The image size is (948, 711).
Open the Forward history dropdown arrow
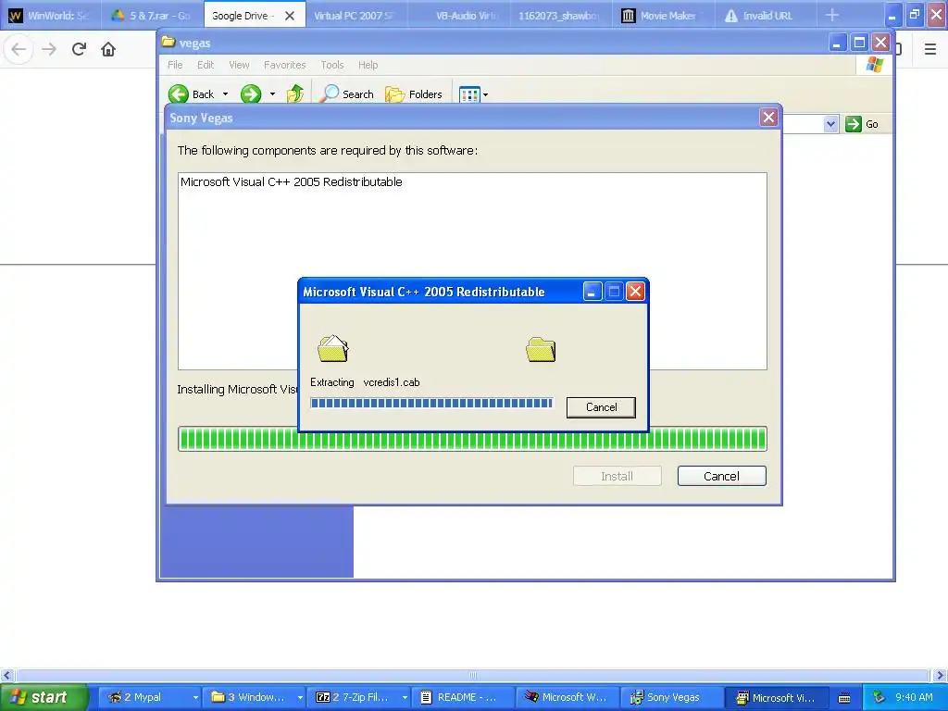(x=273, y=94)
